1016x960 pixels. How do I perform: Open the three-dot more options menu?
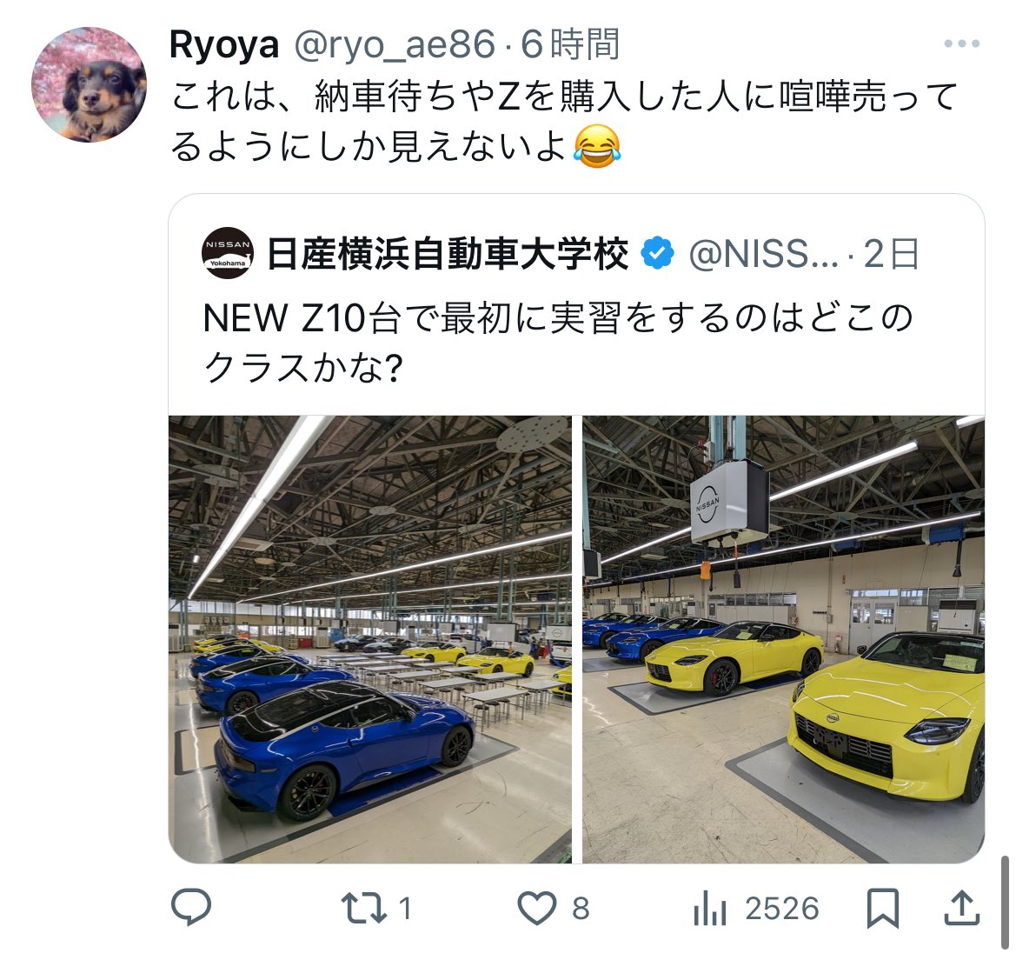pos(961,44)
